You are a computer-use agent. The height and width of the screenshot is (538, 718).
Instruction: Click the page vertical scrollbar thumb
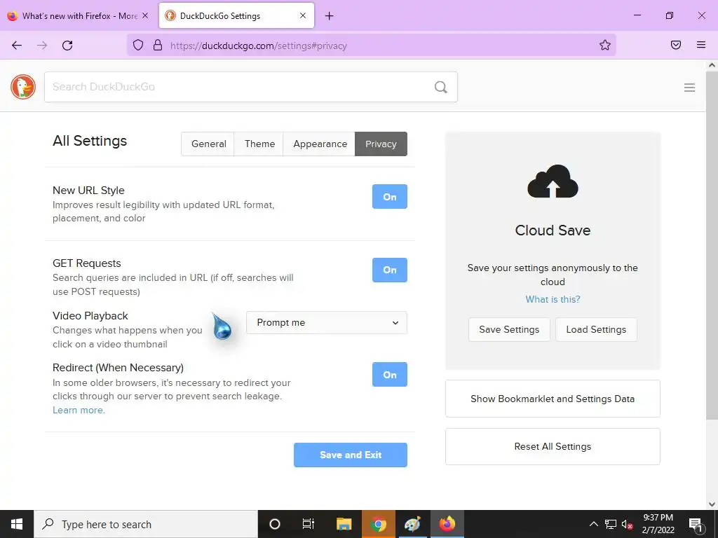(712, 244)
